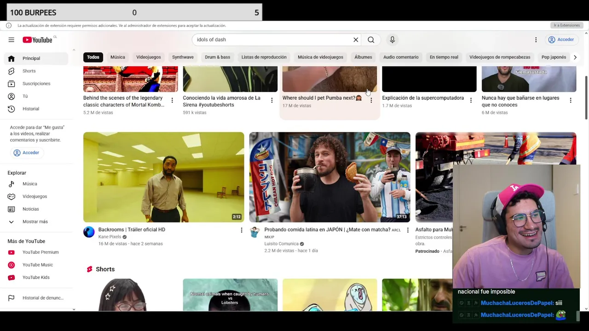This screenshot has height=331, width=589.
Task: Open Videojuegos under Explorar
Action: (x=37, y=196)
